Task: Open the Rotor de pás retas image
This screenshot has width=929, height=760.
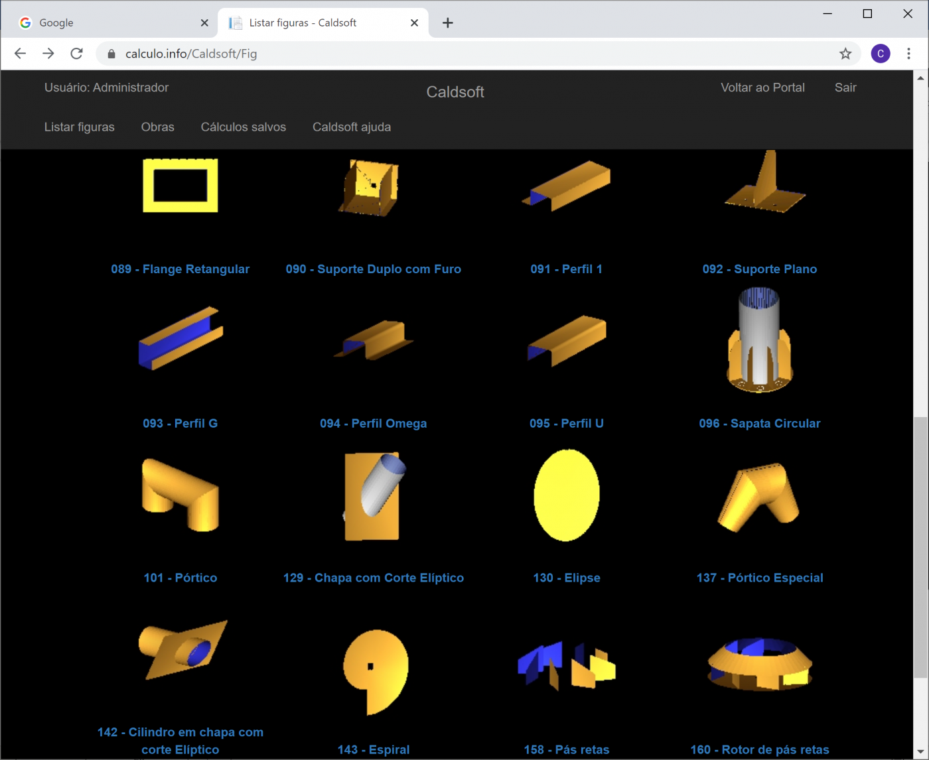Action: tap(759, 665)
